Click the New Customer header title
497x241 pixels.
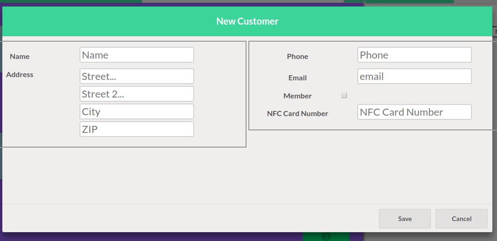click(247, 21)
